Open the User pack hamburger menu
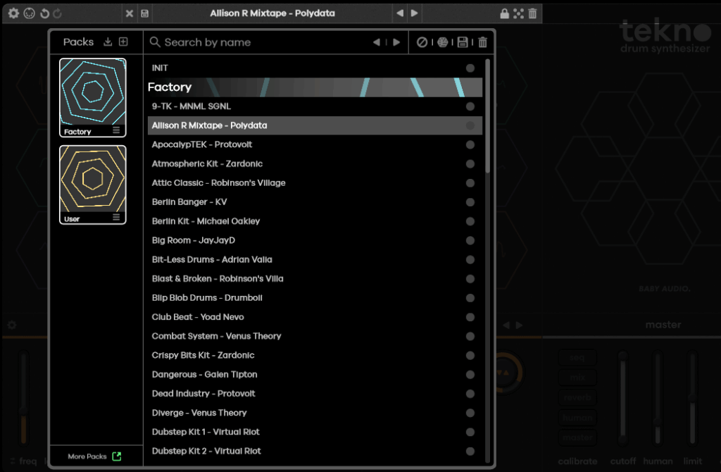721x472 pixels. [x=116, y=218]
